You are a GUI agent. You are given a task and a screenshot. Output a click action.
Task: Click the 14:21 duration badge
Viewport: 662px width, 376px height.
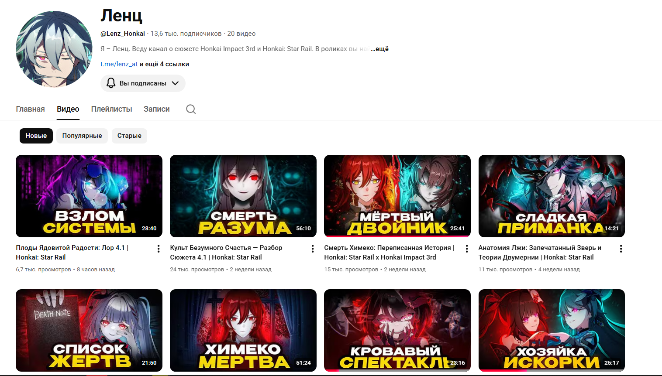click(612, 229)
